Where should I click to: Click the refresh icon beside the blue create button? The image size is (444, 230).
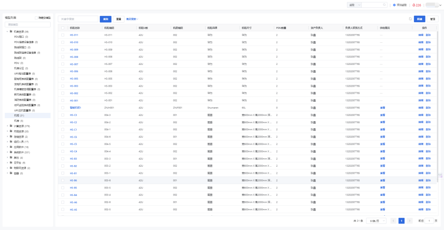410,19
